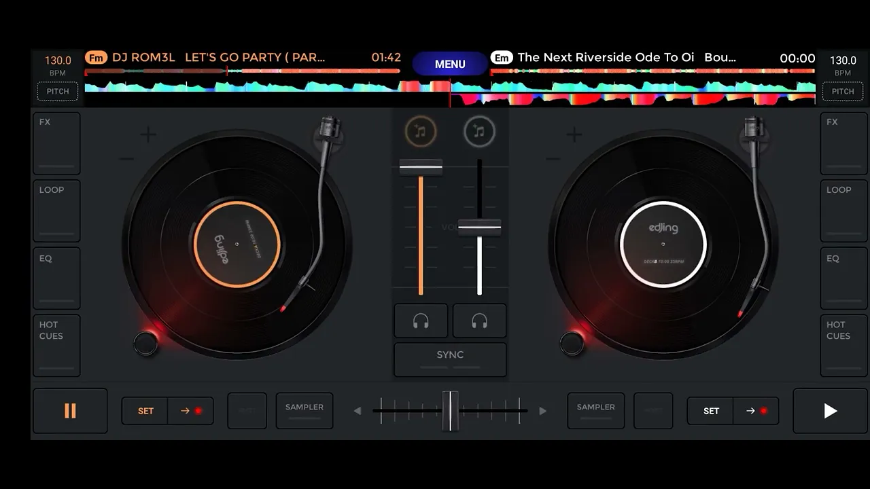
Task: Open right deck FX panel
Action: tap(843, 143)
